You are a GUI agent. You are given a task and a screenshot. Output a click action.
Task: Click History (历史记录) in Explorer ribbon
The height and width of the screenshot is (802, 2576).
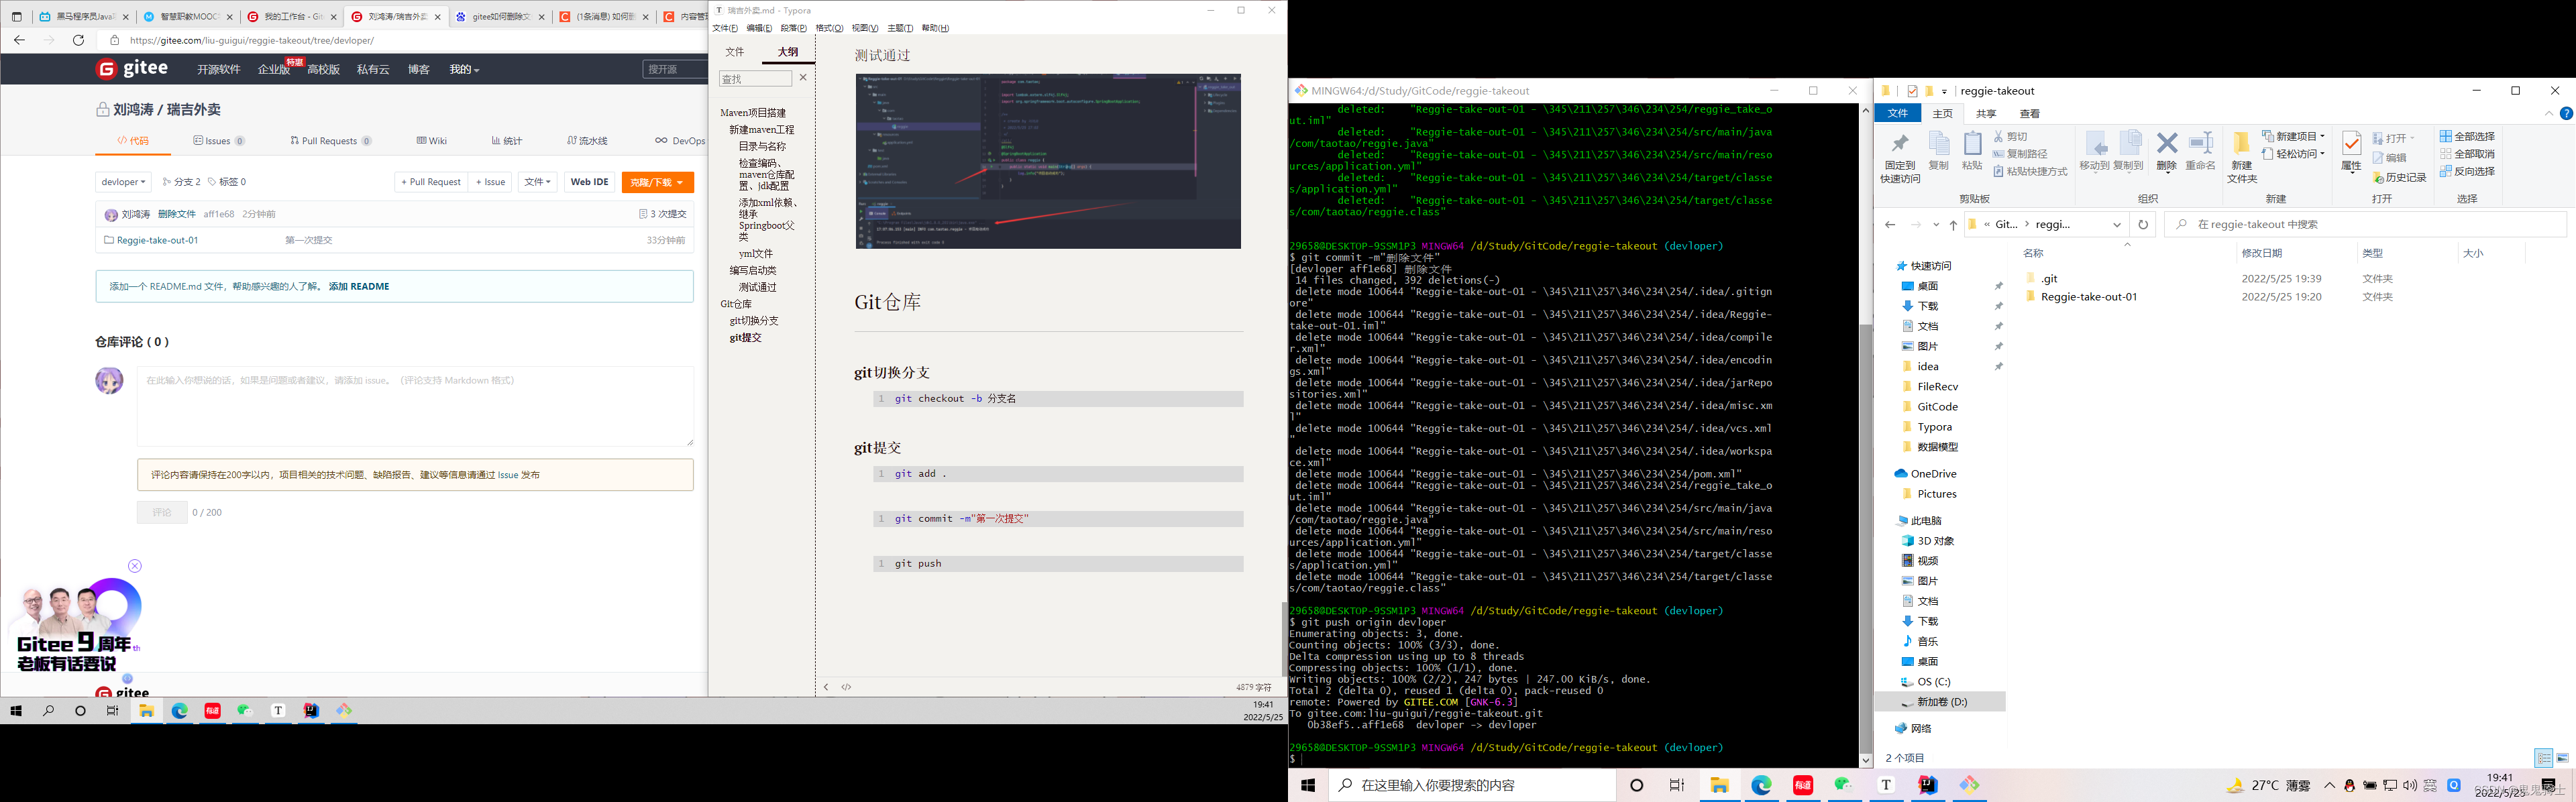coord(2399,178)
